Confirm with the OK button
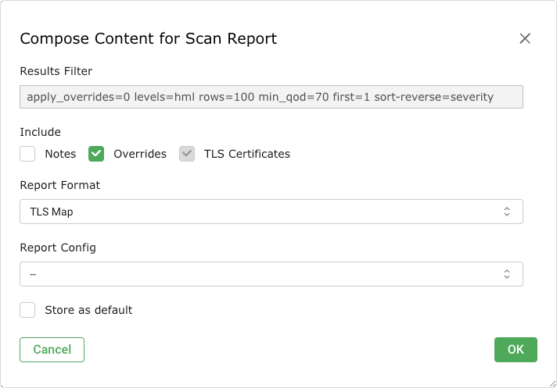557x388 pixels. [x=516, y=350]
